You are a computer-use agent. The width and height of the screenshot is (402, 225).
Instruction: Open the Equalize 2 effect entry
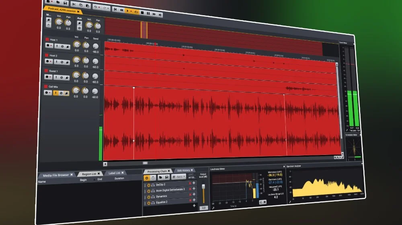pyautogui.click(x=162, y=202)
